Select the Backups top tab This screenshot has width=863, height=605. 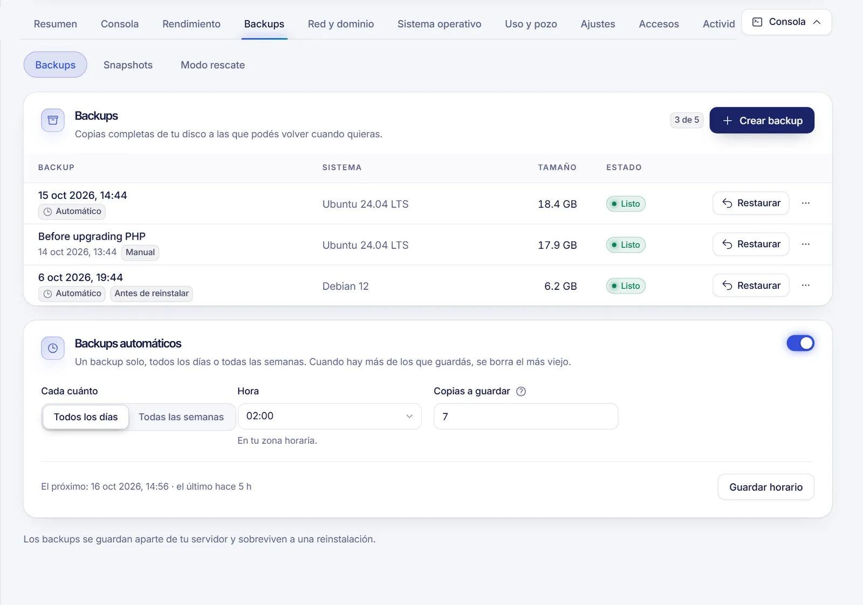[264, 24]
